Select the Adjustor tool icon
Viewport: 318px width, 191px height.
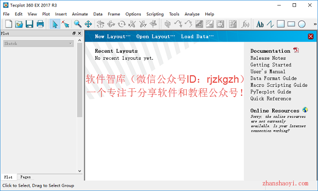[65, 24]
